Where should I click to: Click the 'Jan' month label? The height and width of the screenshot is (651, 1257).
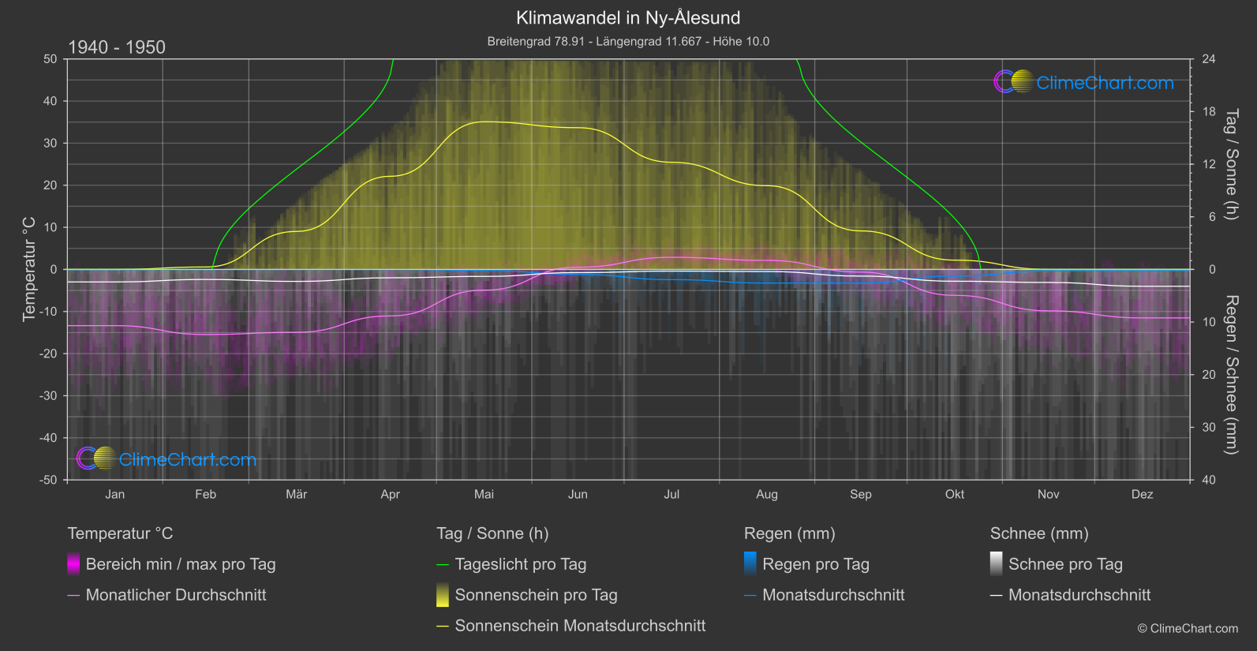(x=115, y=494)
